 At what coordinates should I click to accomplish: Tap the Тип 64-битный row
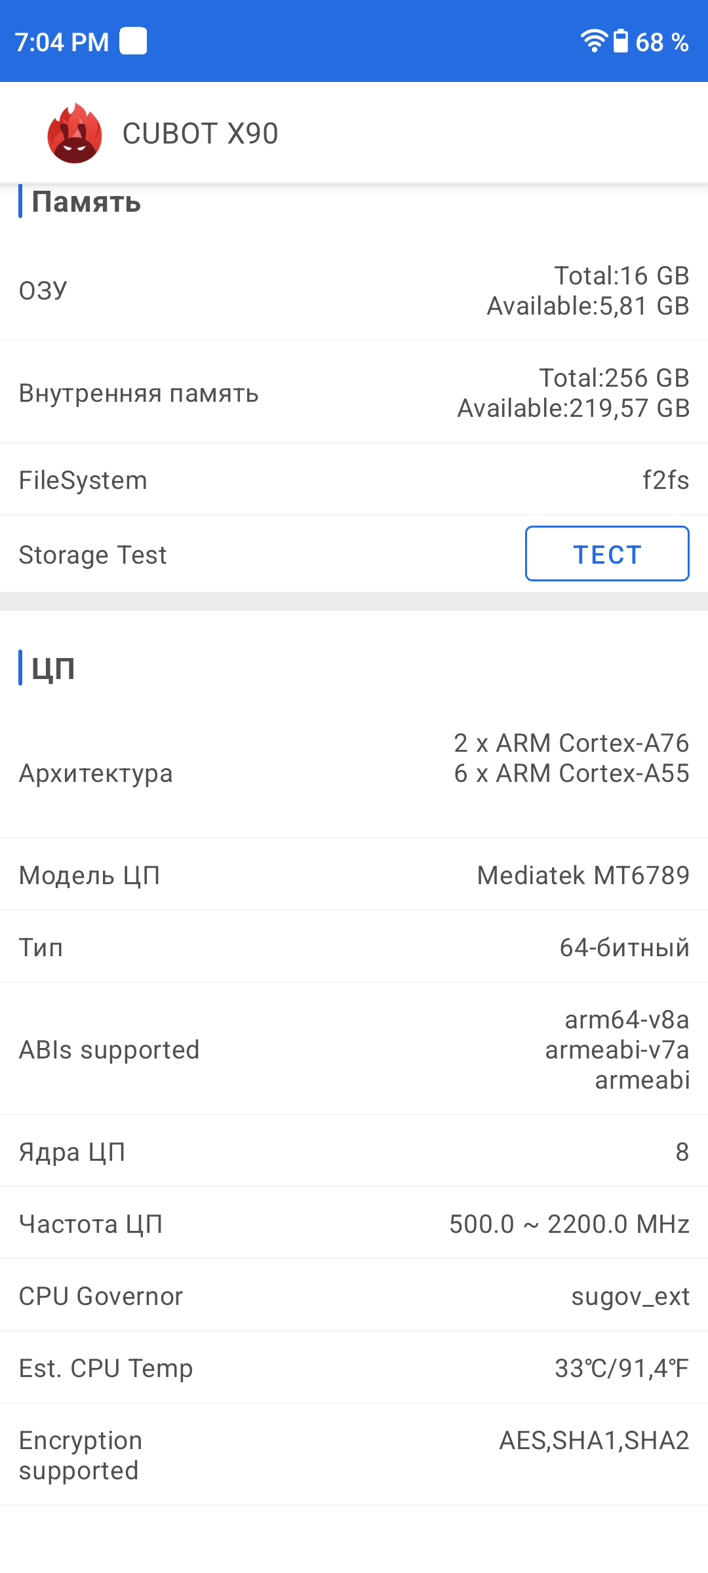tap(354, 948)
